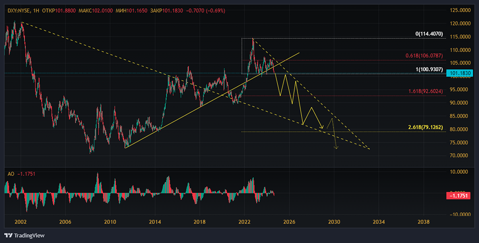Click the 125.0000 price axis label

click(x=460, y=11)
